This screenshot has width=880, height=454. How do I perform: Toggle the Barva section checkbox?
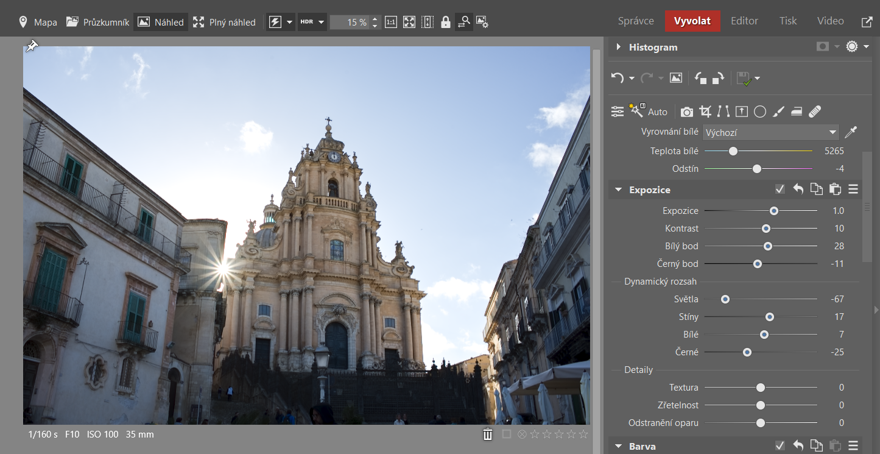(x=780, y=446)
